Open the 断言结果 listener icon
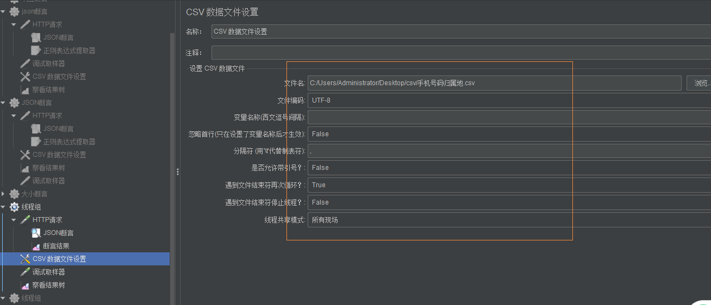This screenshot has height=305, width=711. tap(36, 246)
